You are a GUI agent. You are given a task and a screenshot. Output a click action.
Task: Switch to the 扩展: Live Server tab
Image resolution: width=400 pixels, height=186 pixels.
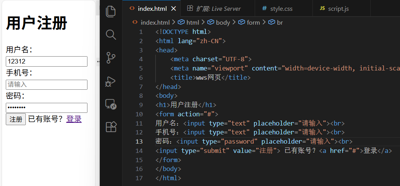pos(218,8)
